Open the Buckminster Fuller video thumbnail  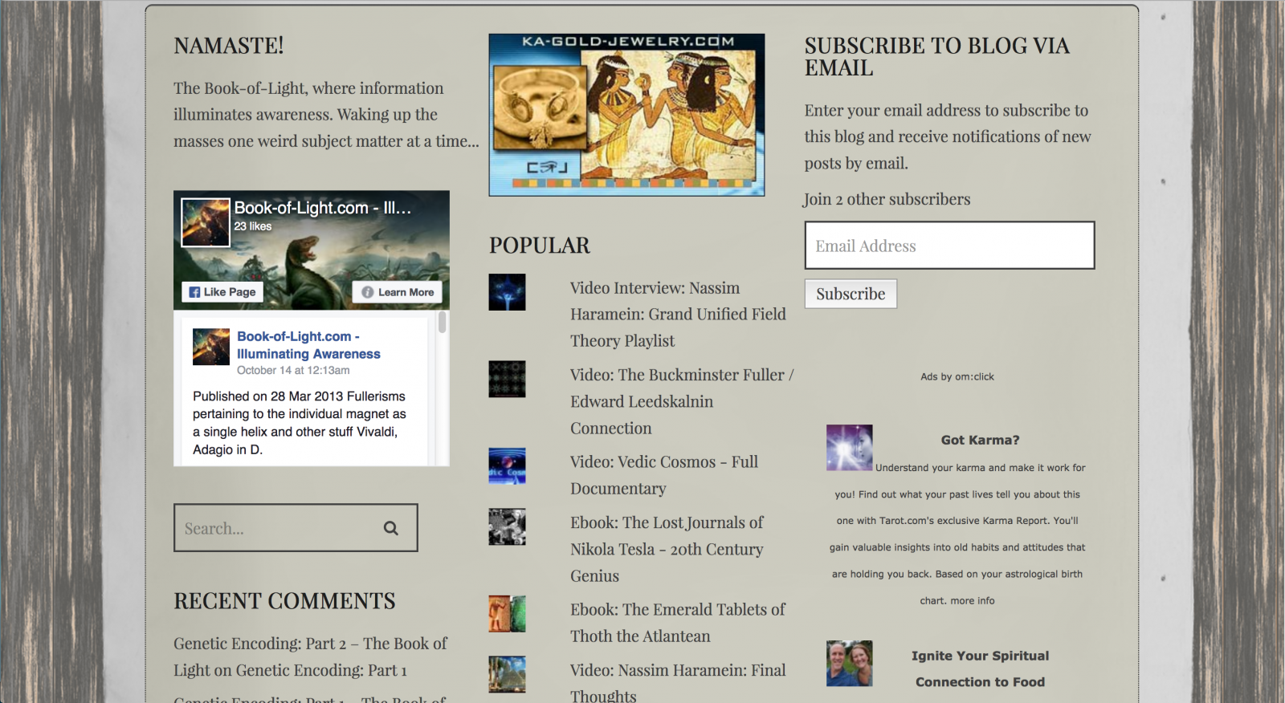coord(507,379)
